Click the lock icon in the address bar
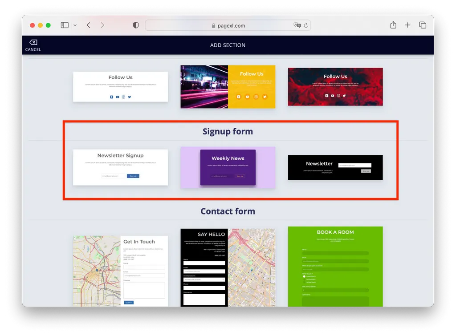 [213, 25]
